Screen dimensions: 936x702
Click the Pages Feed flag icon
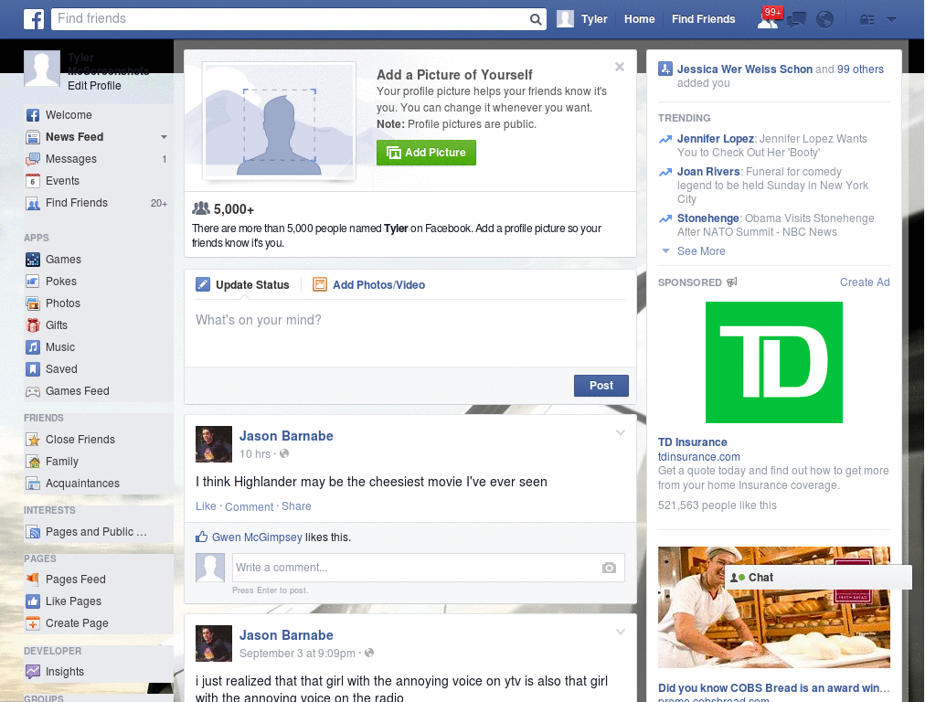pos(33,579)
